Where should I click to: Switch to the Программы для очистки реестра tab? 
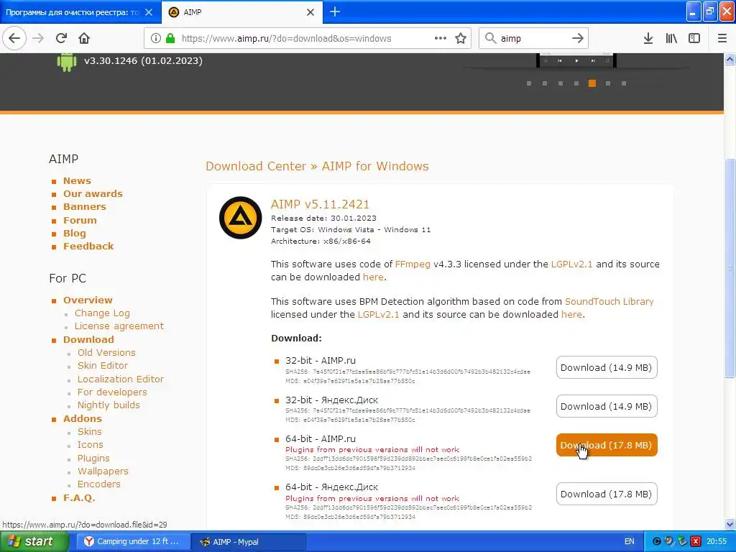point(73,12)
